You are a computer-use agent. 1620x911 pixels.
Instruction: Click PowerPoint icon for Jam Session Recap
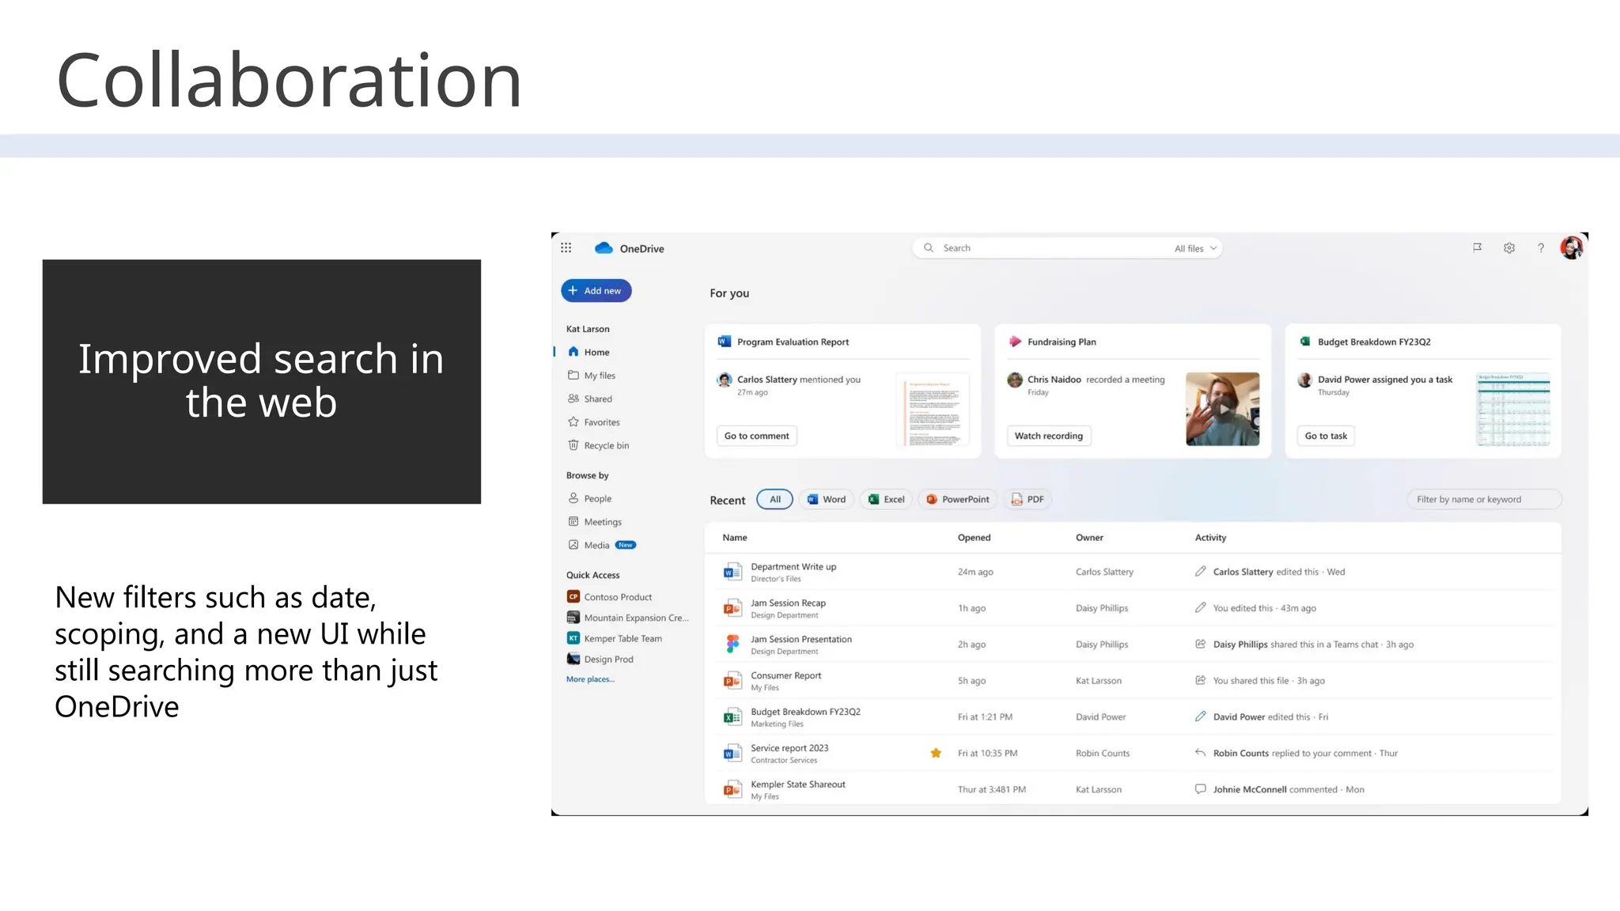click(x=732, y=608)
